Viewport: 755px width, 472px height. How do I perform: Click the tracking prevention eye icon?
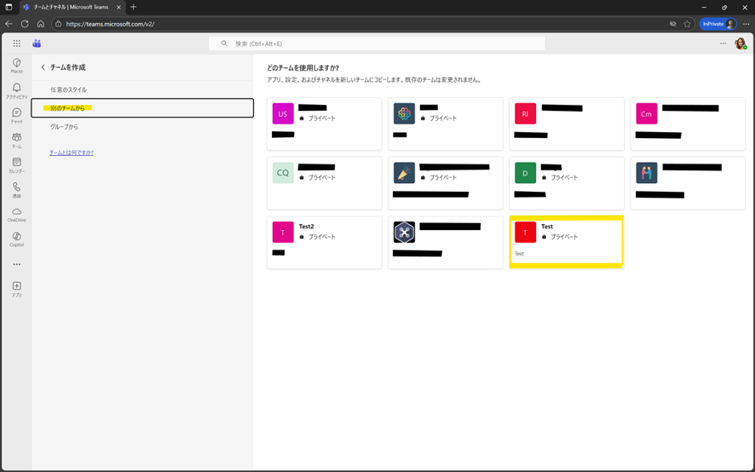[672, 24]
